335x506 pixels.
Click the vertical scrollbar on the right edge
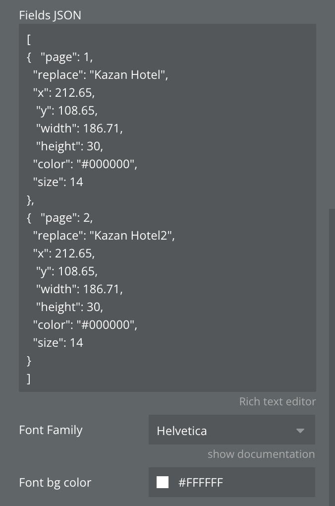(x=332, y=347)
